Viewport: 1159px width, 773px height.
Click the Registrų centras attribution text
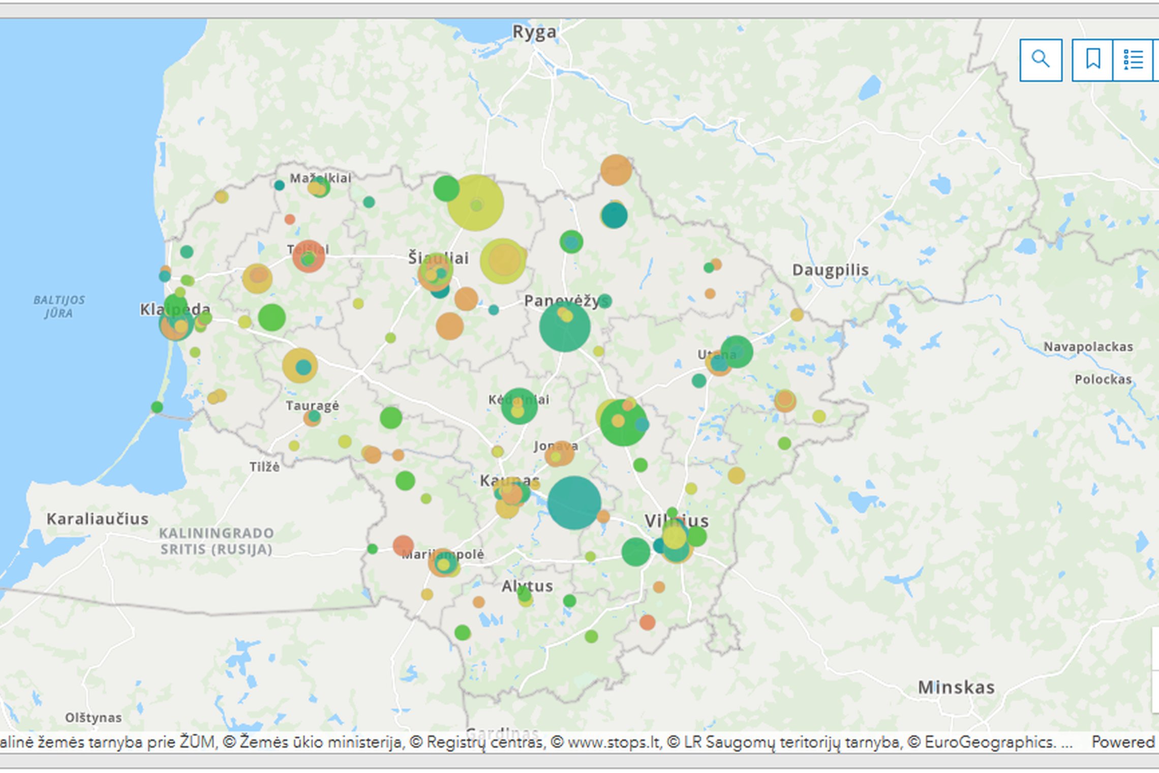(x=484, y=742)
